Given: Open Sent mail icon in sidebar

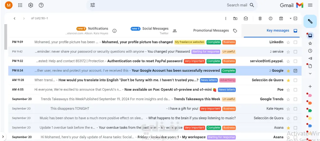Looking at the screenshot, I should pos(310,59).
